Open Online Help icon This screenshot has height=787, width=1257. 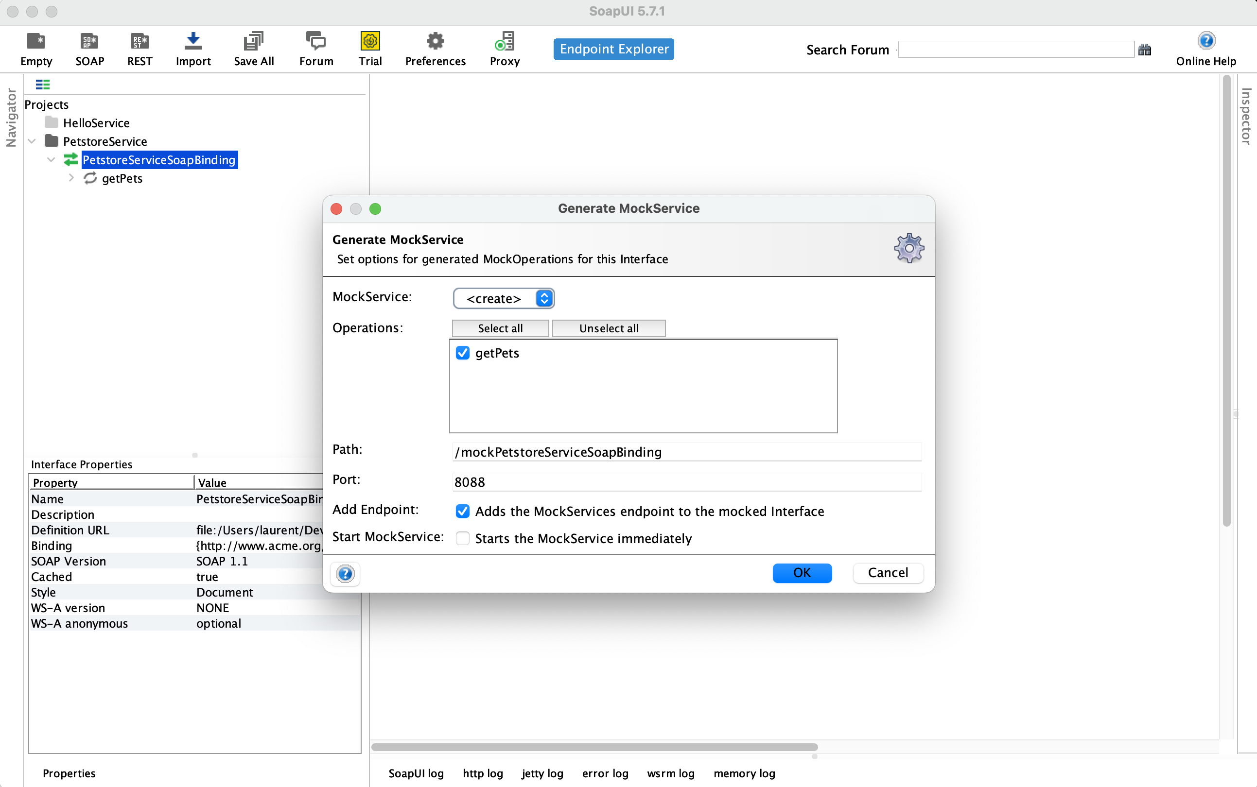click(x=1205, y=41)
